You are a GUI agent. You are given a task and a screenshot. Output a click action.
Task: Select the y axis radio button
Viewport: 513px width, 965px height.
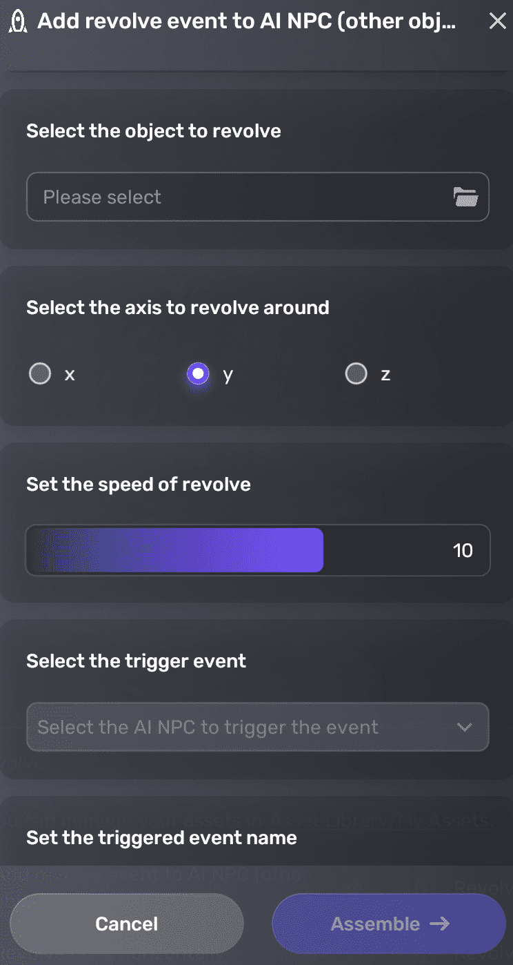[198, 374]
